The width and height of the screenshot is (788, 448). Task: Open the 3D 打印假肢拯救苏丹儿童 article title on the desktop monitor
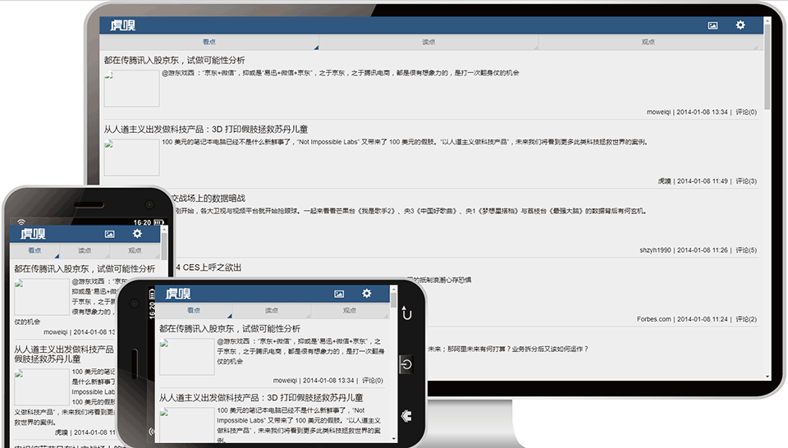pyautogui.click(x=205, y=129)
